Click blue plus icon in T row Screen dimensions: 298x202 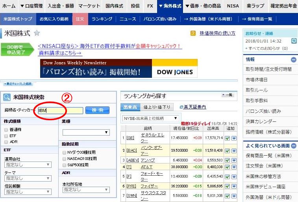pos(234,167)
